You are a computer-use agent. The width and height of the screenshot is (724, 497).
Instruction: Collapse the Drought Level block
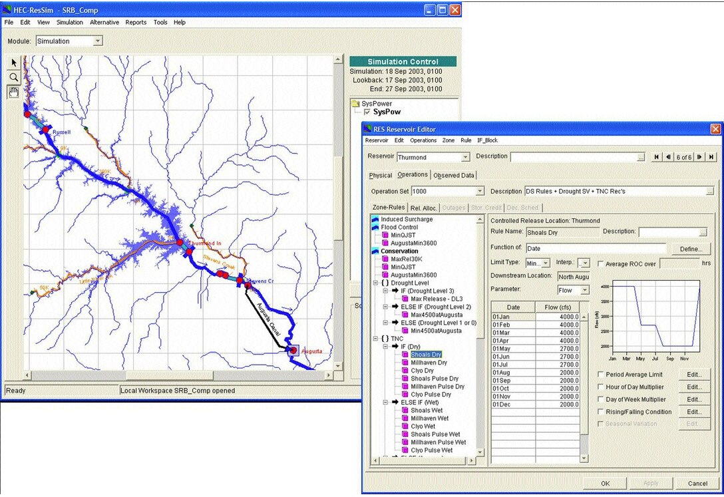point(375,283)
